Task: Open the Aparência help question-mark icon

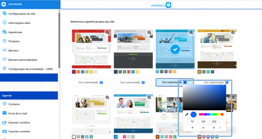Action: [x=168, y=5]
